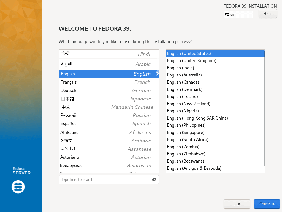Select the English (Canada) locale

[x=183, y=82]
